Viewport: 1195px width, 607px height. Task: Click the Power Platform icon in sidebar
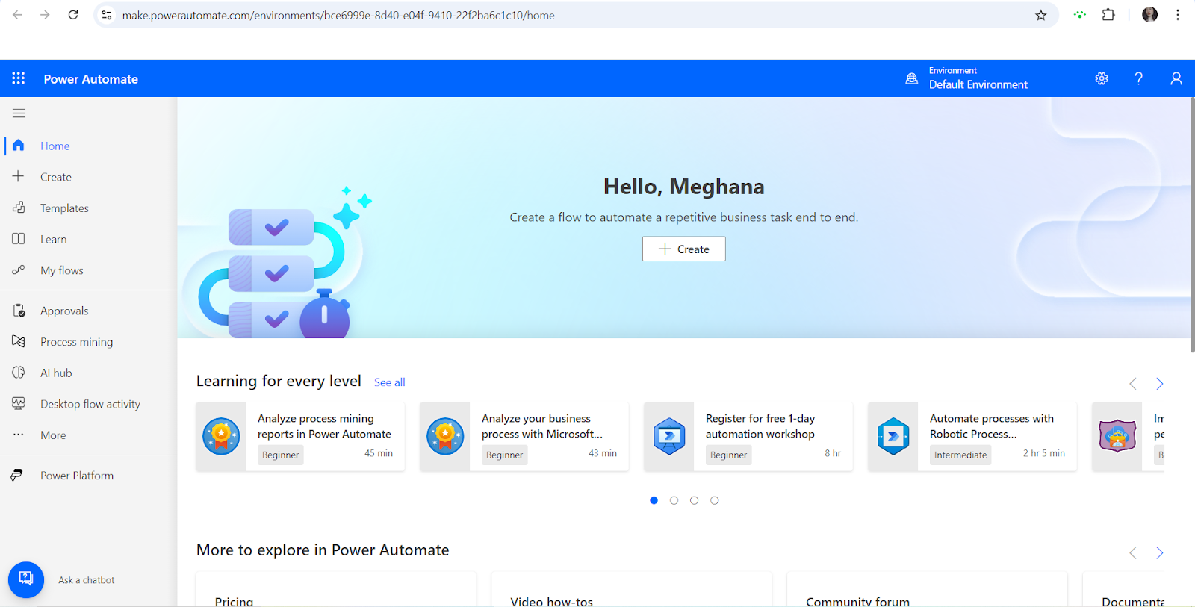click(17, 475)
